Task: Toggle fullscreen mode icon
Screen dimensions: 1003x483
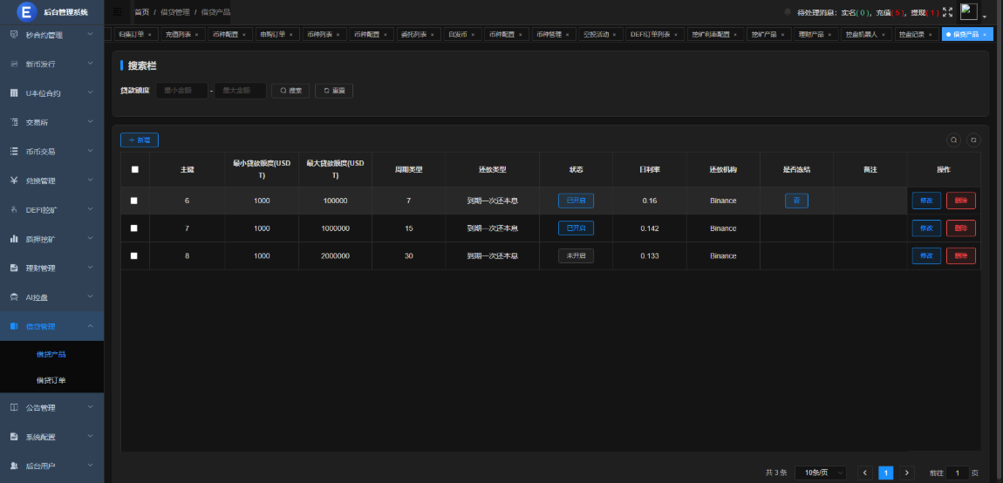Action: pos(948,13)
